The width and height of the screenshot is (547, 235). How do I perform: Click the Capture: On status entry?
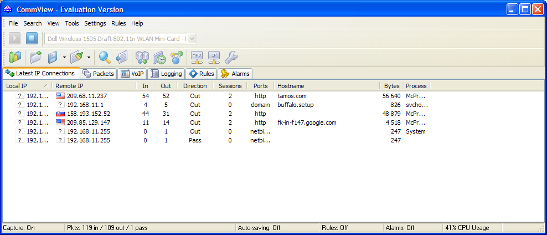click(x=19, y=228)
